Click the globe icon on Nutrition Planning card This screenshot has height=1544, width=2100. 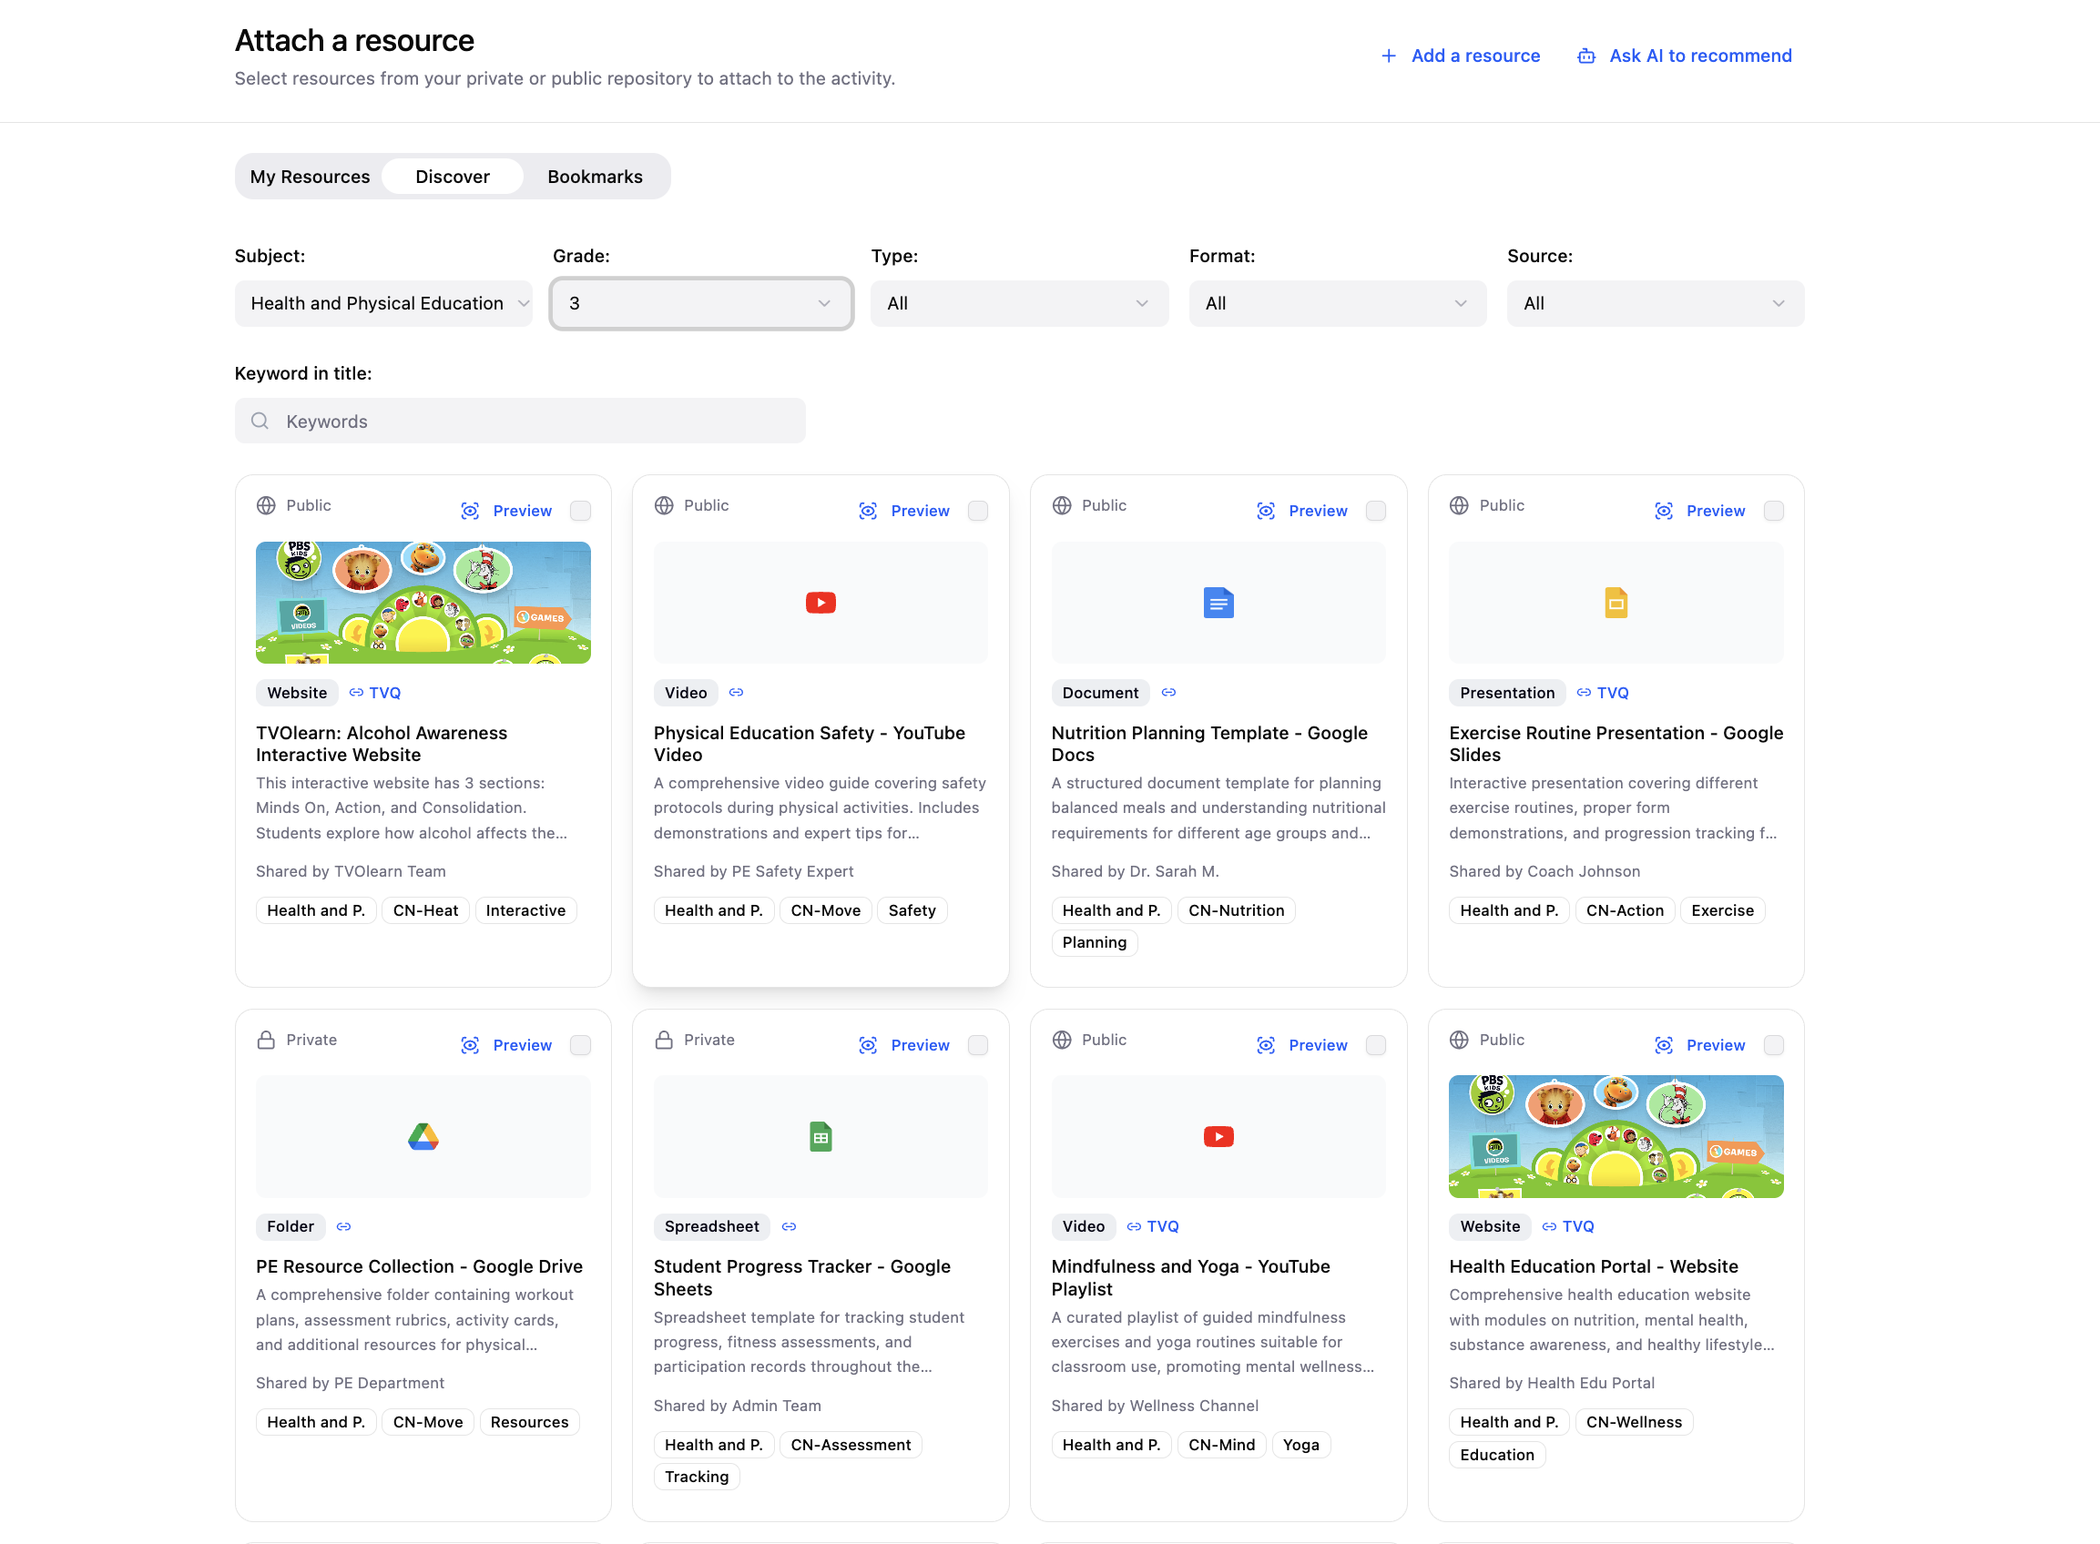(1061, 504)
